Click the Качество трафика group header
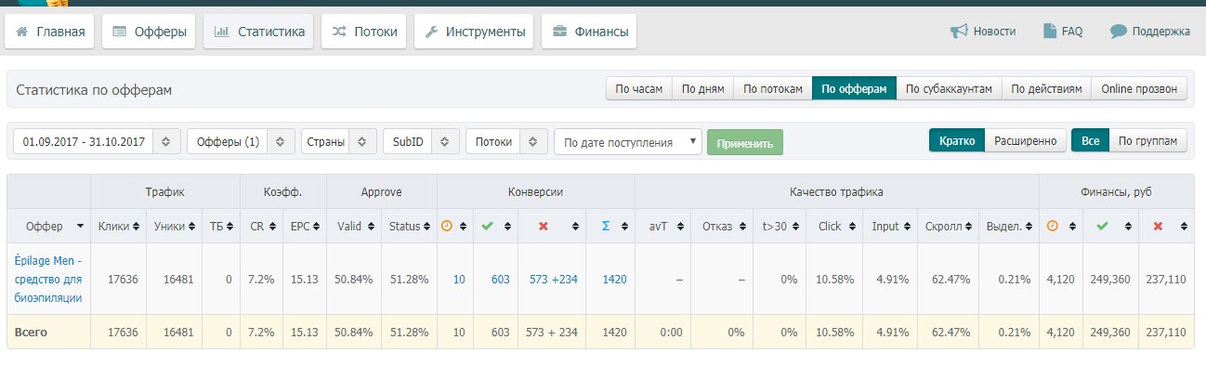1206x366 pixels. coord(836,191)
